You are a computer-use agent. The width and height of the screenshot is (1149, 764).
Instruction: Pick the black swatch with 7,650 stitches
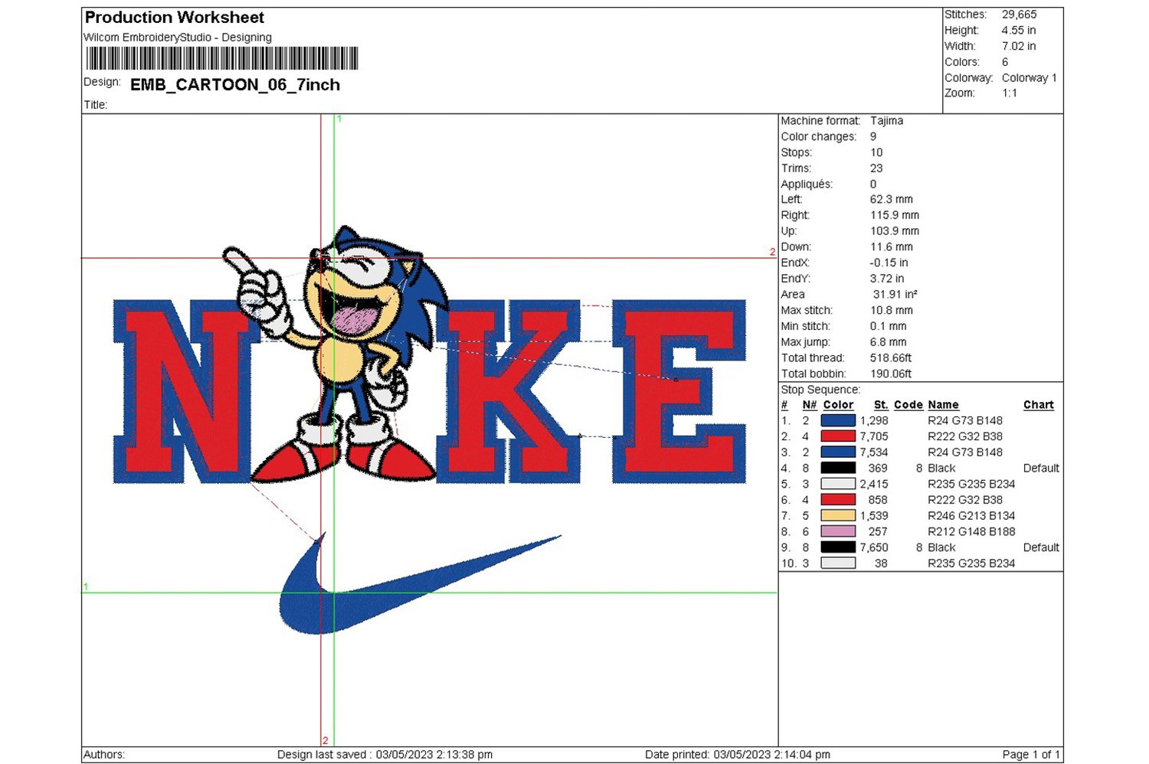(838, 547)
